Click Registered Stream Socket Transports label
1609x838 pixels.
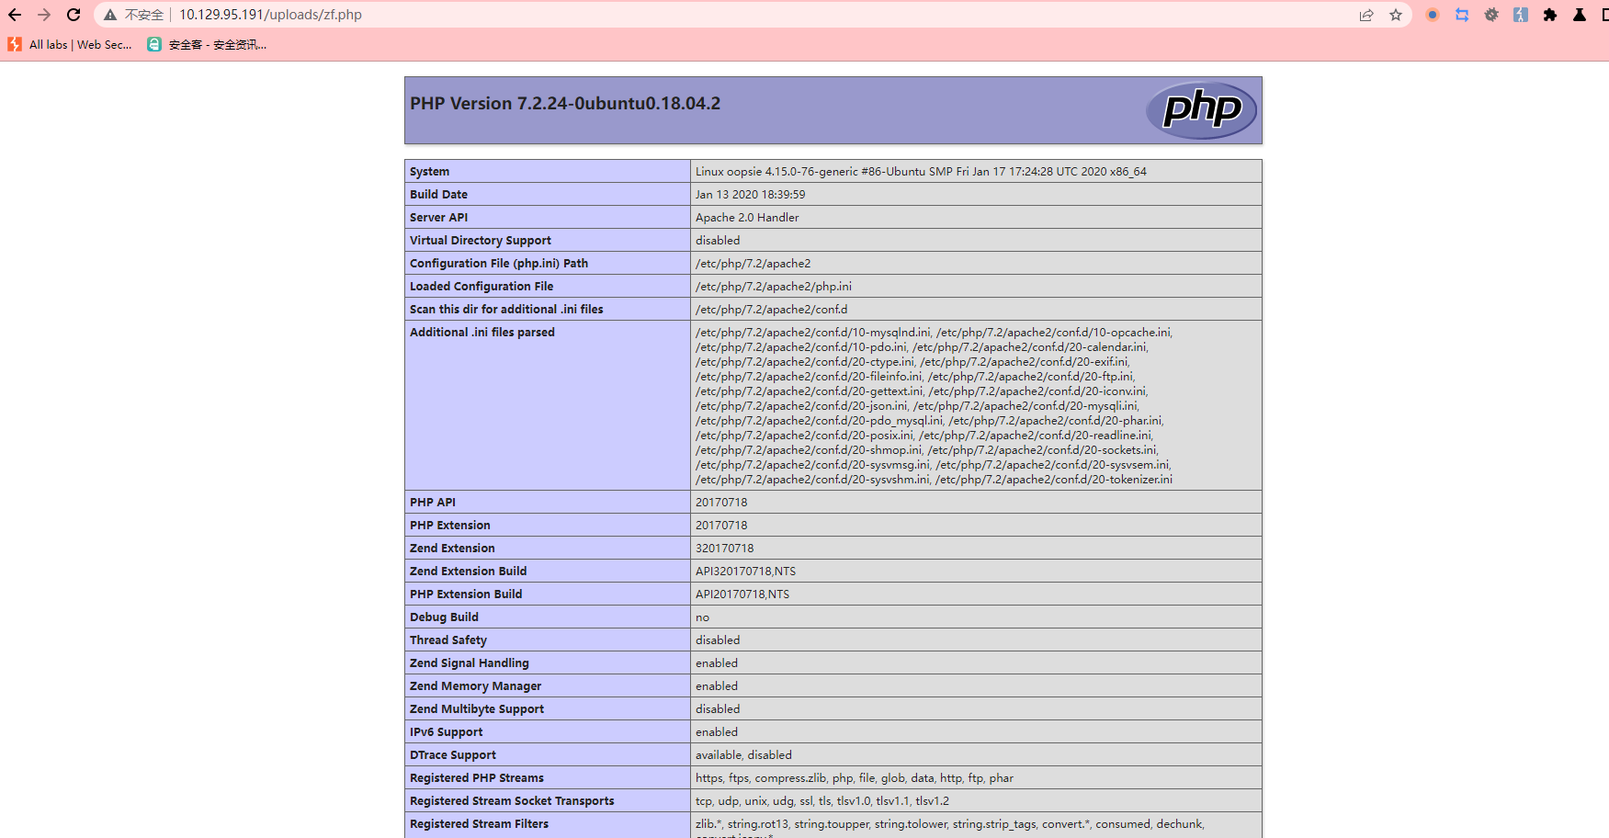pos(512,801)
